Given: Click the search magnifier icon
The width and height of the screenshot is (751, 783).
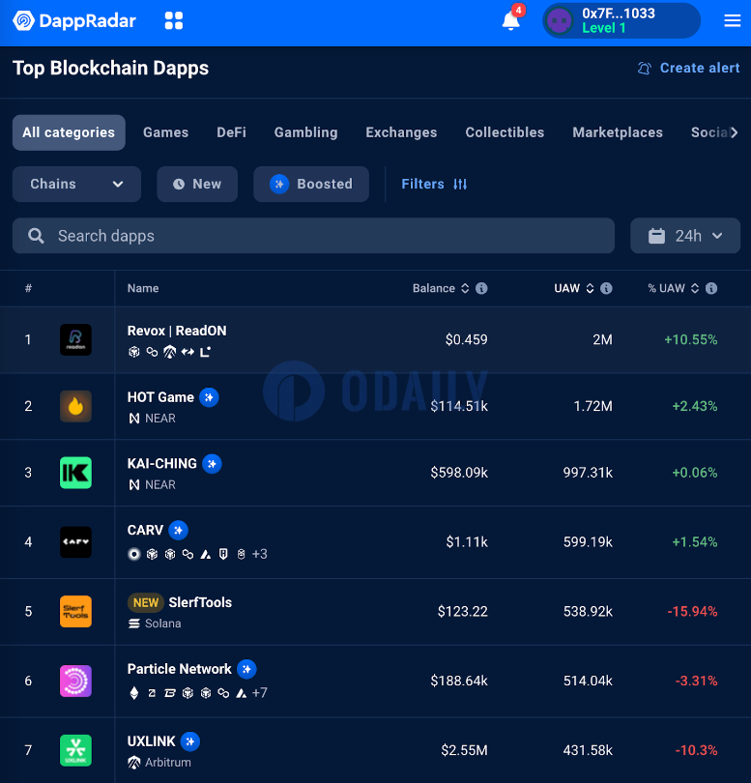Looking at the screenshot, I should tap(36, 236).
